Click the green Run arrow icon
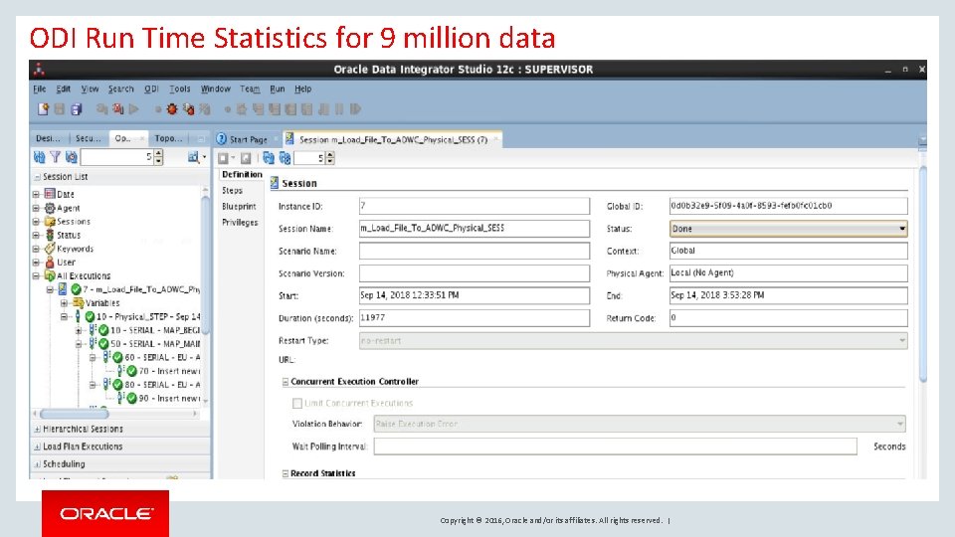This screenshot has height=537, width=955. (134, 109)
